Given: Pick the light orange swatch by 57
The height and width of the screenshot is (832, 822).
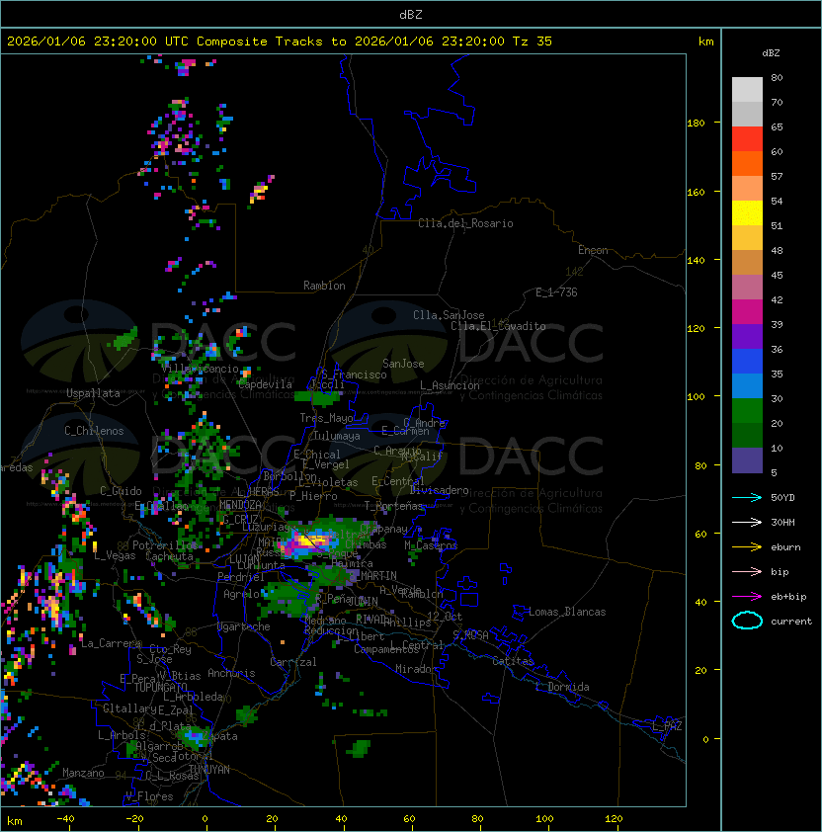Looking at the screenshot, I should pyautogui.click(x=747, y=189).
